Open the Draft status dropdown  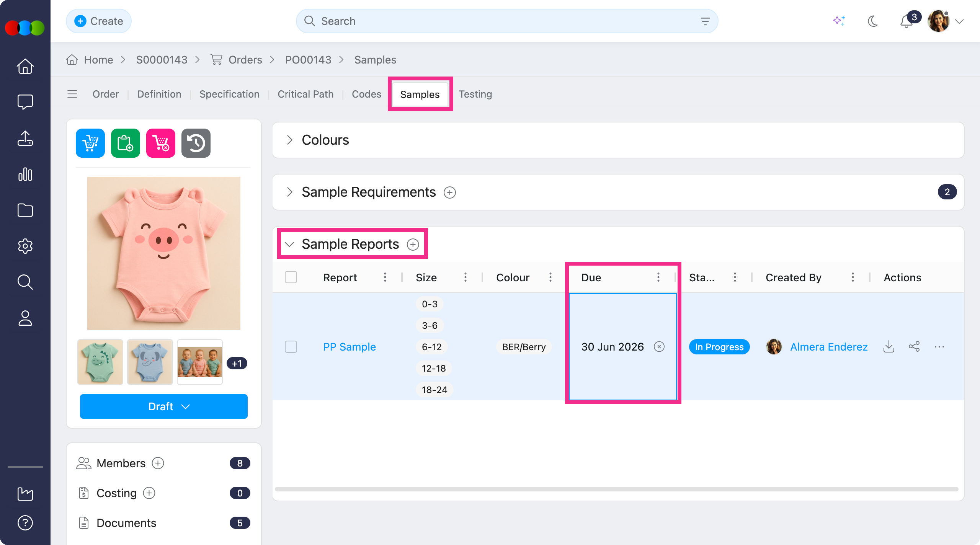tap(164, 406)
